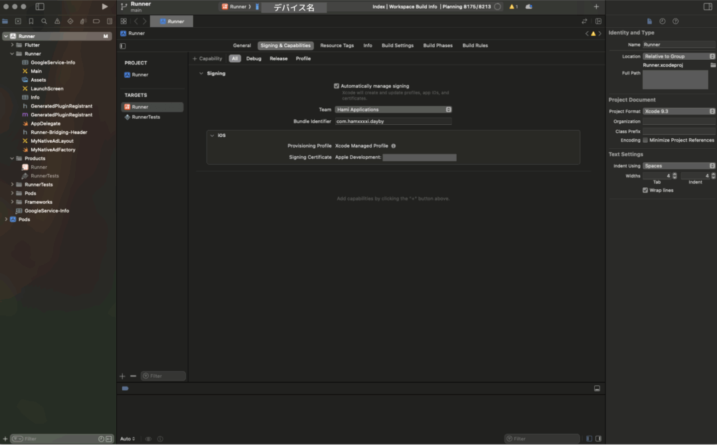Open the Report navigator icon
The width and height of the screenshot is (717, 445).
pos(110,21)
